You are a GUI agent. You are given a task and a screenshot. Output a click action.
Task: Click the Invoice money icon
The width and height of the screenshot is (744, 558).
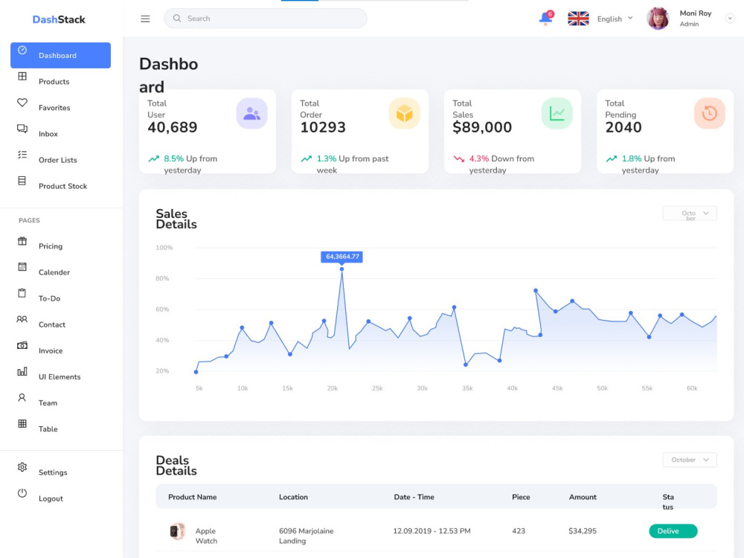pyautogui.click(x=22, y=345)
